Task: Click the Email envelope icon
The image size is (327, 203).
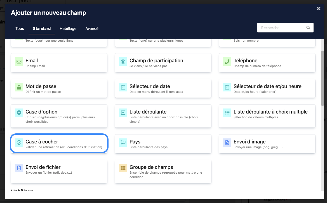Action: pyautogui.click(x=19, y=62)
